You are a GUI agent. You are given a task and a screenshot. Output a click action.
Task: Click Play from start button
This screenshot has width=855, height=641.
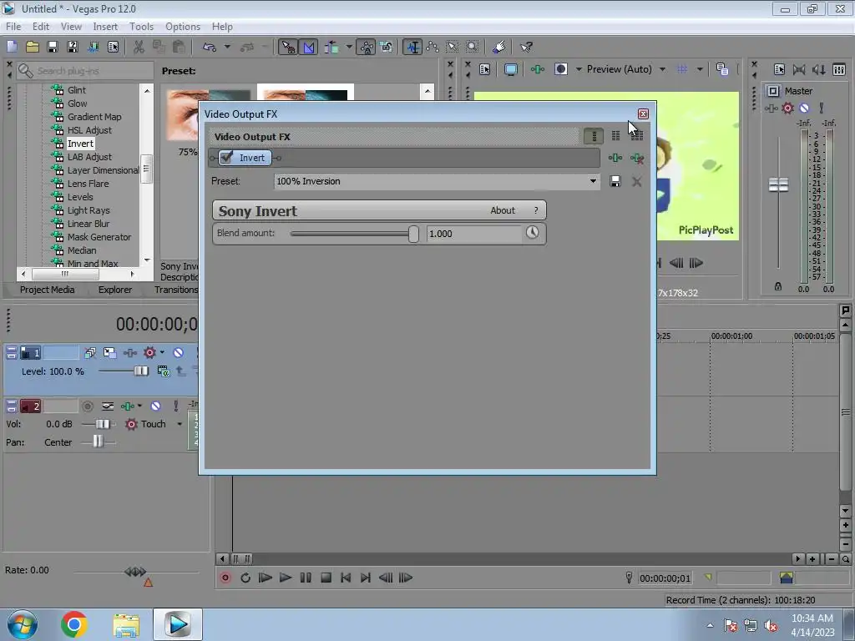[x=265, y=578]
